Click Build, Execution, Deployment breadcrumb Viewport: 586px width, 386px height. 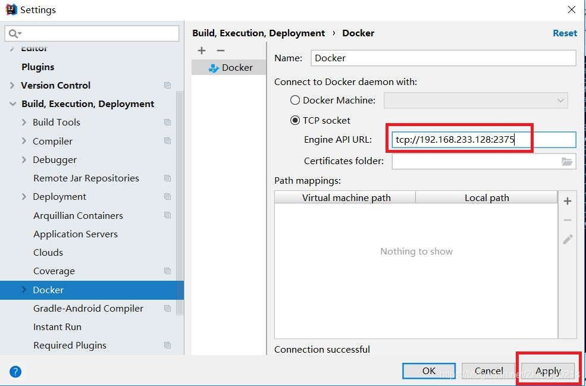(x=258, y=33)
